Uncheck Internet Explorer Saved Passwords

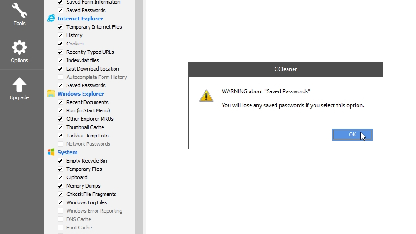[x=60, y=85]
